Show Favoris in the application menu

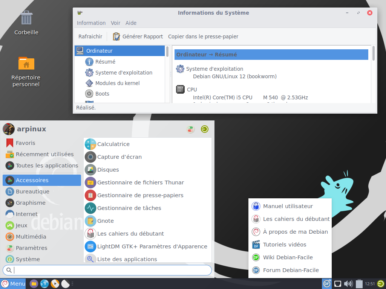coord(42,143)
